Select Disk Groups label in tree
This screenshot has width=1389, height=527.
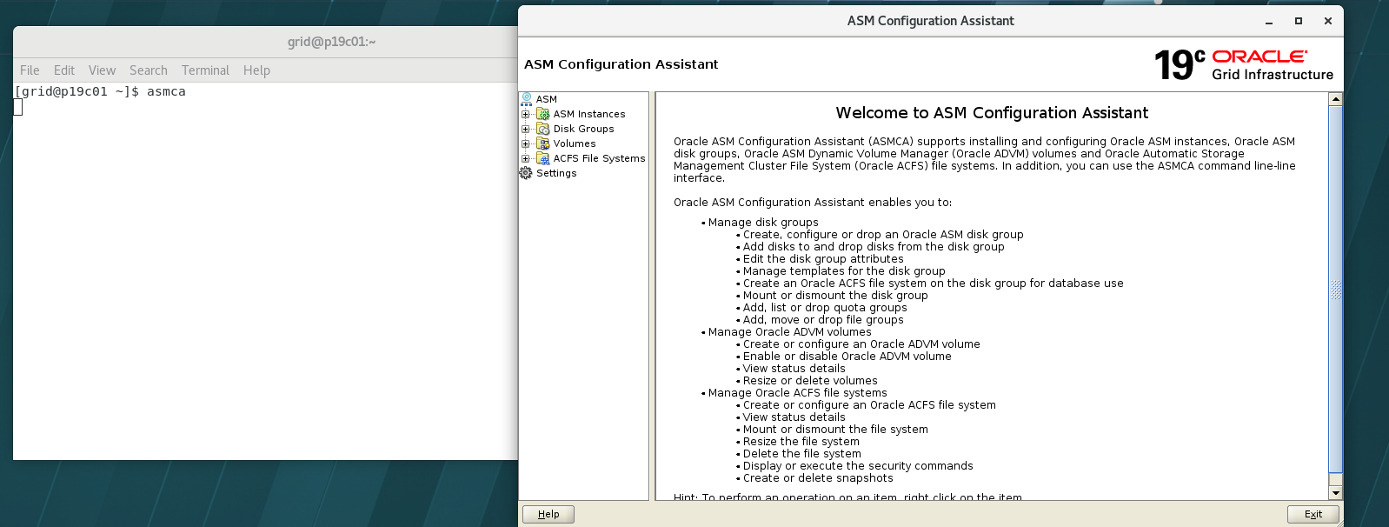pos(584,129)
